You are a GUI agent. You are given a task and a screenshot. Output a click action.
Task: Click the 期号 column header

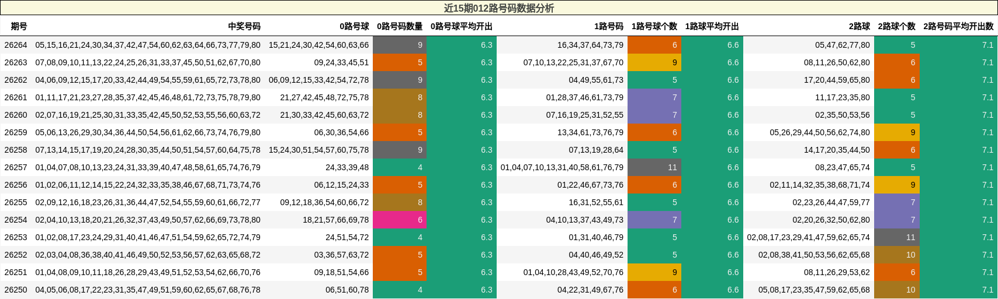click(19, 26)
